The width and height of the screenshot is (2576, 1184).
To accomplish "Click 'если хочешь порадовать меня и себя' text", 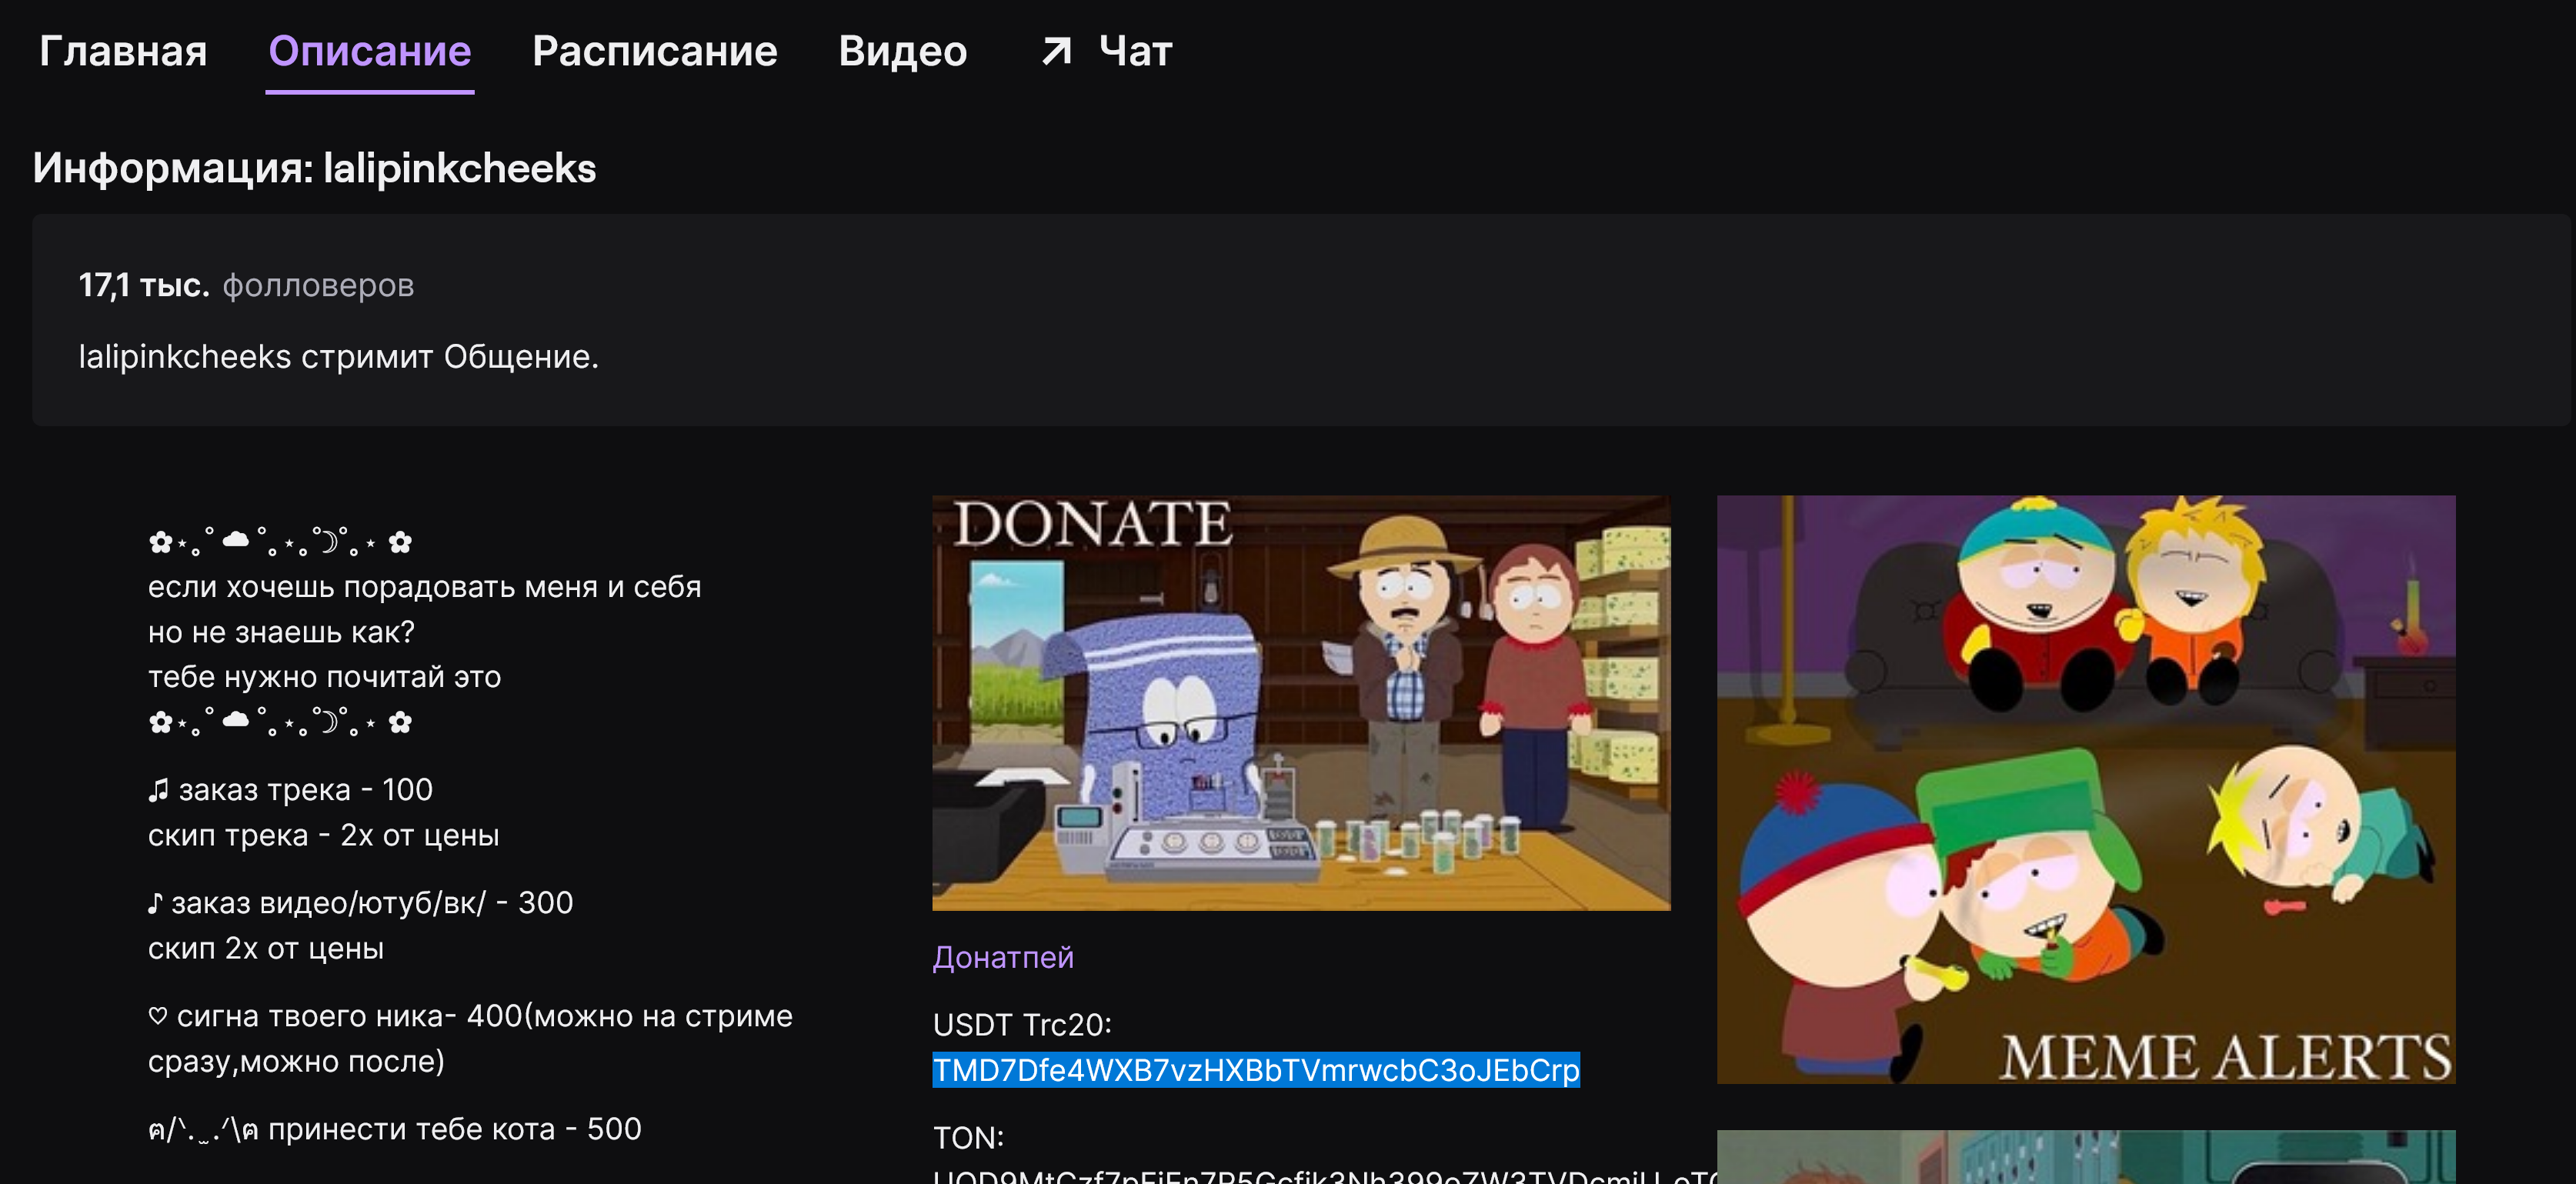I will 425,587.
